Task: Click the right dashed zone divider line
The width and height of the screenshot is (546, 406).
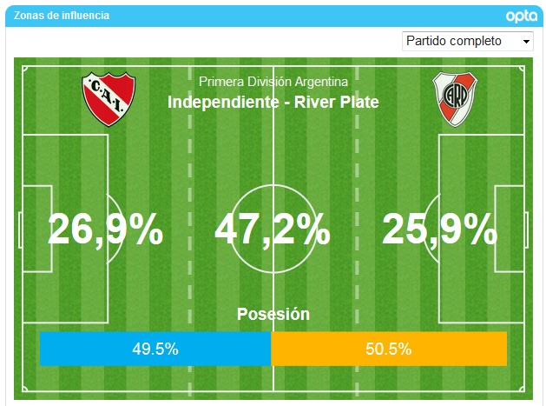Action: click(x=357, y=229)
